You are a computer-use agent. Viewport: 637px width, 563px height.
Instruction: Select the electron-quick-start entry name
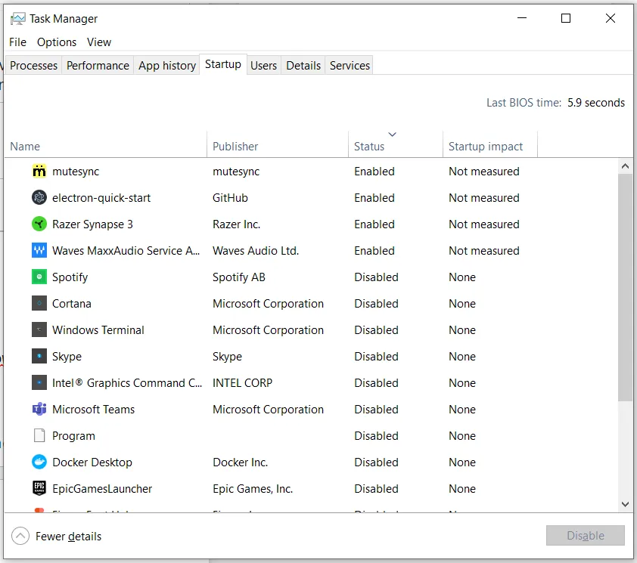(101, 198)
